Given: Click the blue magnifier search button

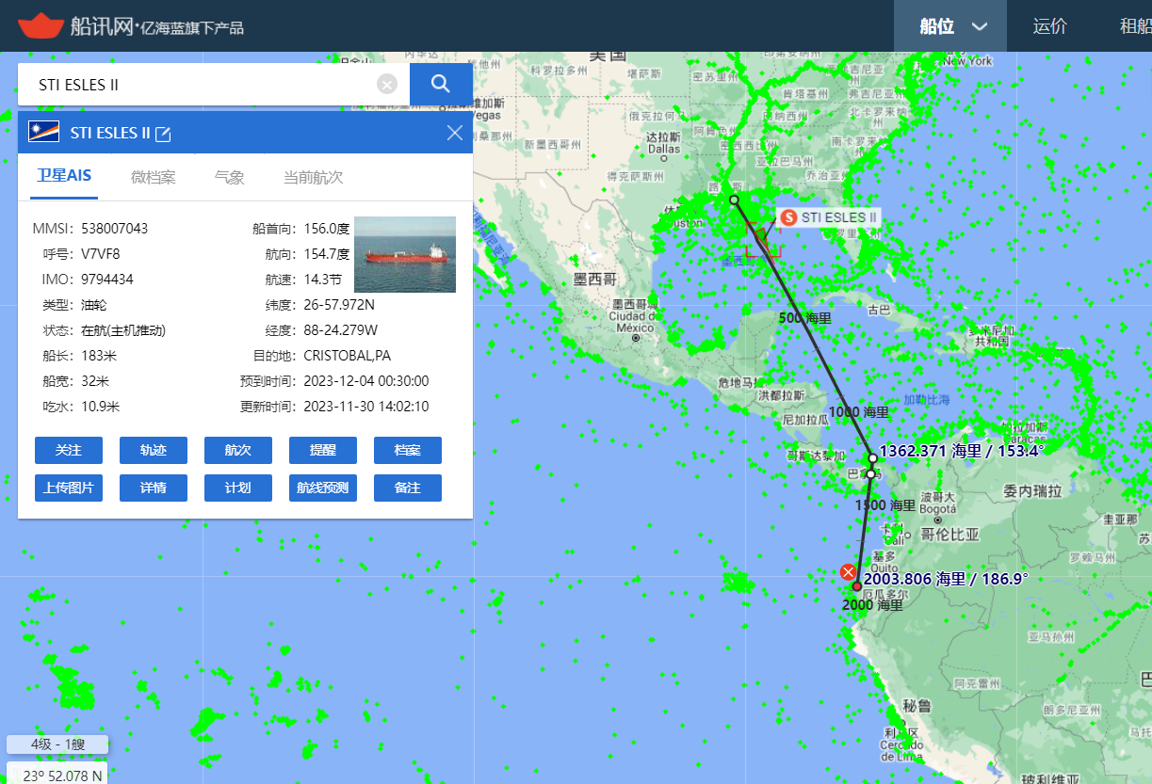Looking at the screenshot, I should click(441, 85).
